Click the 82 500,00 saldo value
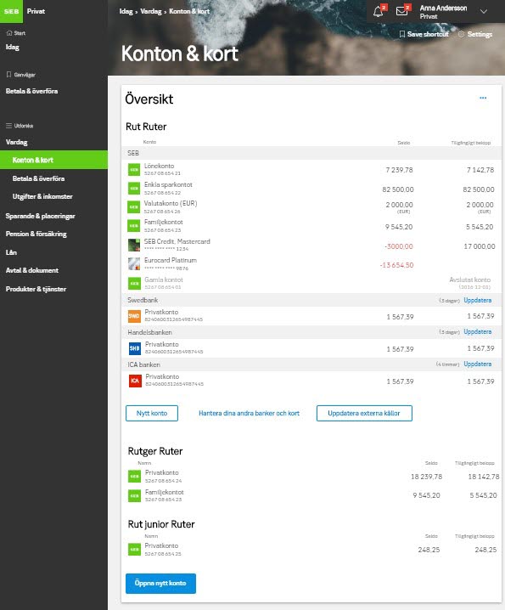The width and height of the screenshot is (505, 610). click(398, 189)
